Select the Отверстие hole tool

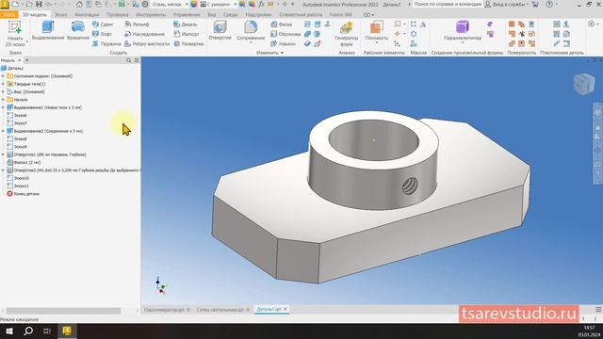[x=220, y=31]
